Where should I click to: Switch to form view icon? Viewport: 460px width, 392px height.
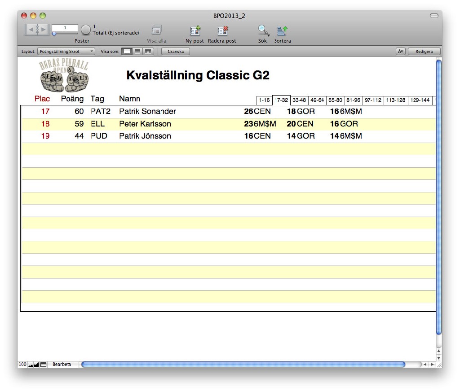tap(127, 51)
